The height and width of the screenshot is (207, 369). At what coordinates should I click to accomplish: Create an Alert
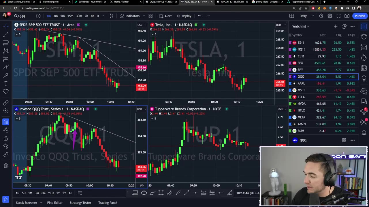click(x=165, y=16)
